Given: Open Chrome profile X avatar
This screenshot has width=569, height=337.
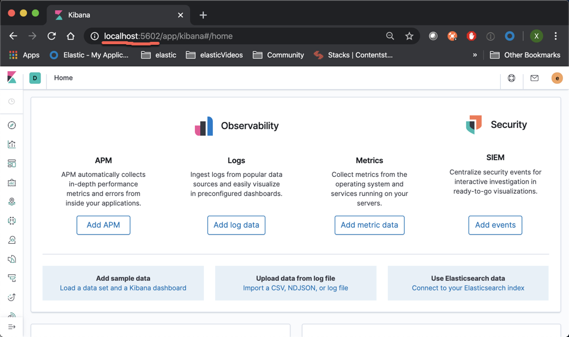Looking at the screenshot, I should coord(536,36).
